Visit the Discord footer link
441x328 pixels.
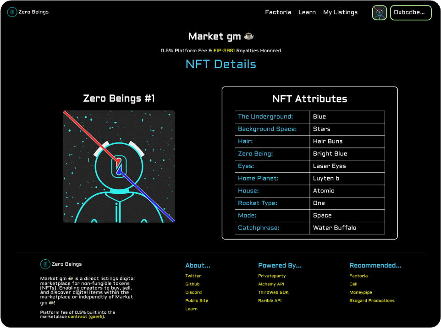pyautogui.click(x=193, y=293)
